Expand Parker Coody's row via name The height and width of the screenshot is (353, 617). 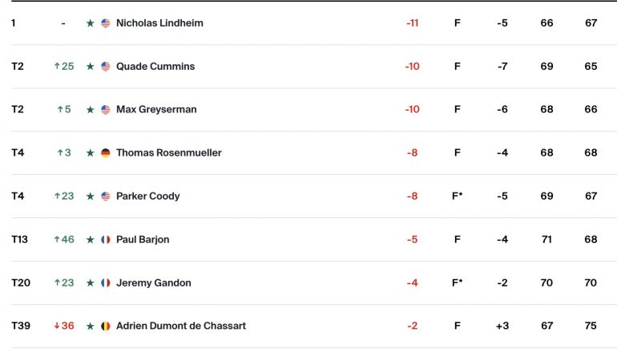pyautogui.click(x=148, y=197)
